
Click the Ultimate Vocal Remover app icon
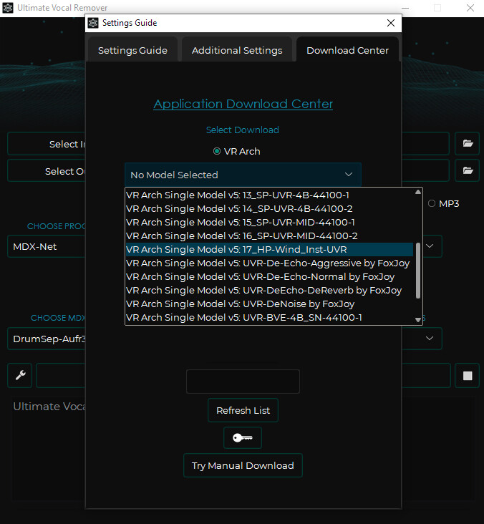pos(8,8)
